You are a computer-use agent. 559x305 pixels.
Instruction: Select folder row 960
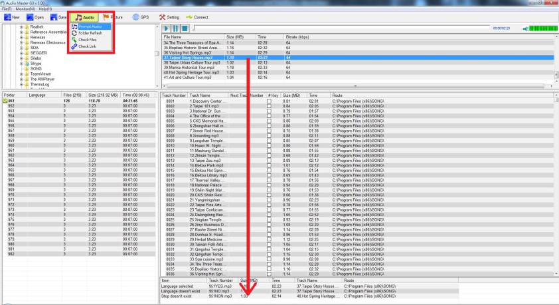click(x=79, y=146)
